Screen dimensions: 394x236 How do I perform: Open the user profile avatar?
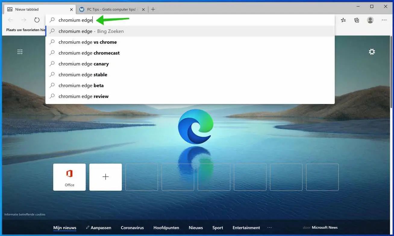[x=370, y=20]
